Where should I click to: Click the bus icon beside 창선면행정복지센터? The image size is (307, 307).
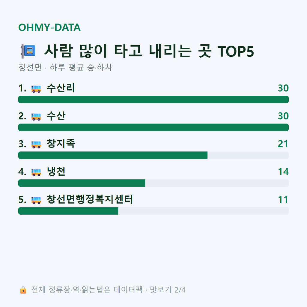[x=36, y=200]
